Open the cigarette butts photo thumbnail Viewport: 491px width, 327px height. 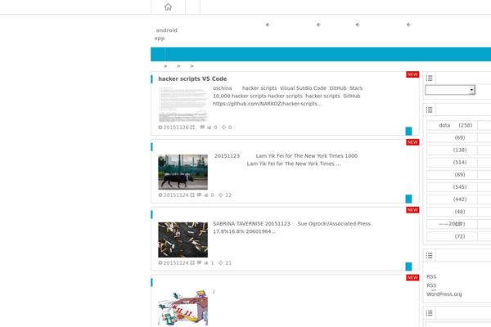pos(182,240)
